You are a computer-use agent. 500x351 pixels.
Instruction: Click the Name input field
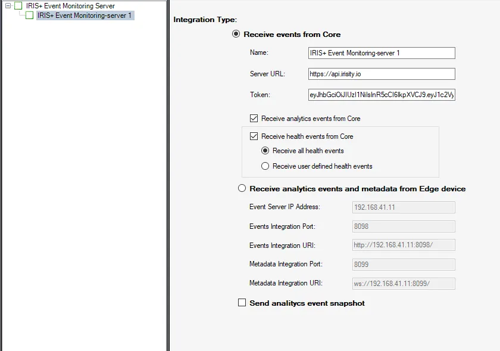pos(382,53)
